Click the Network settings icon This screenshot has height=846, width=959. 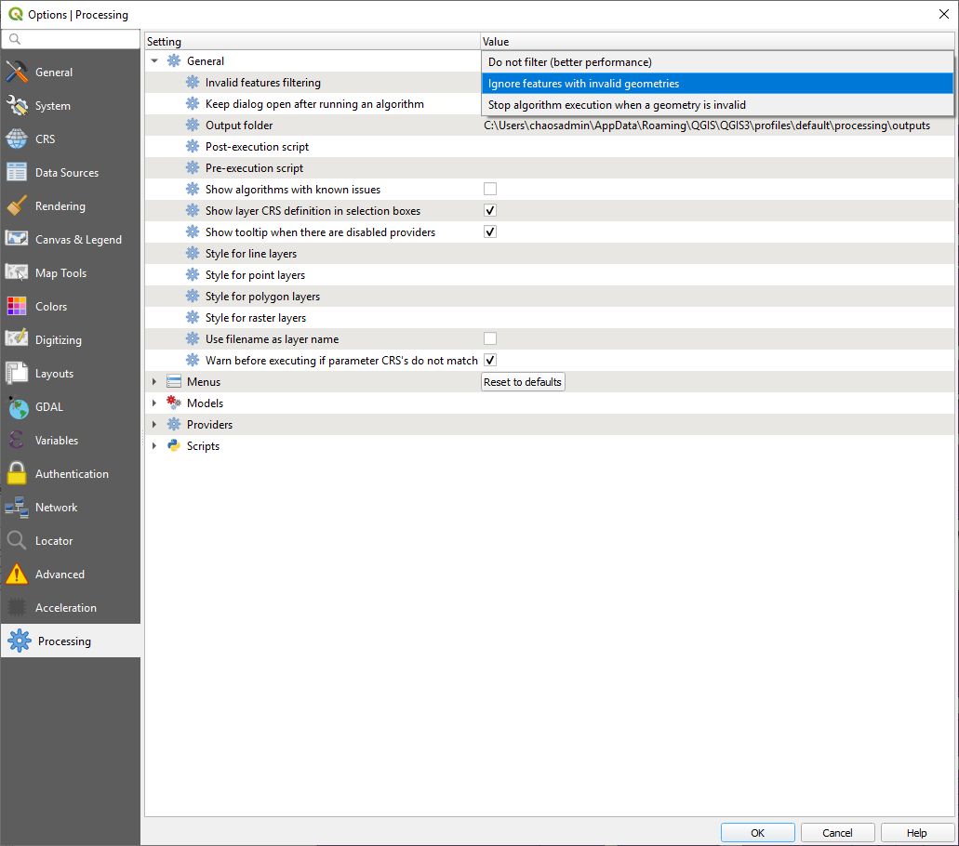(x=18, y=508)
